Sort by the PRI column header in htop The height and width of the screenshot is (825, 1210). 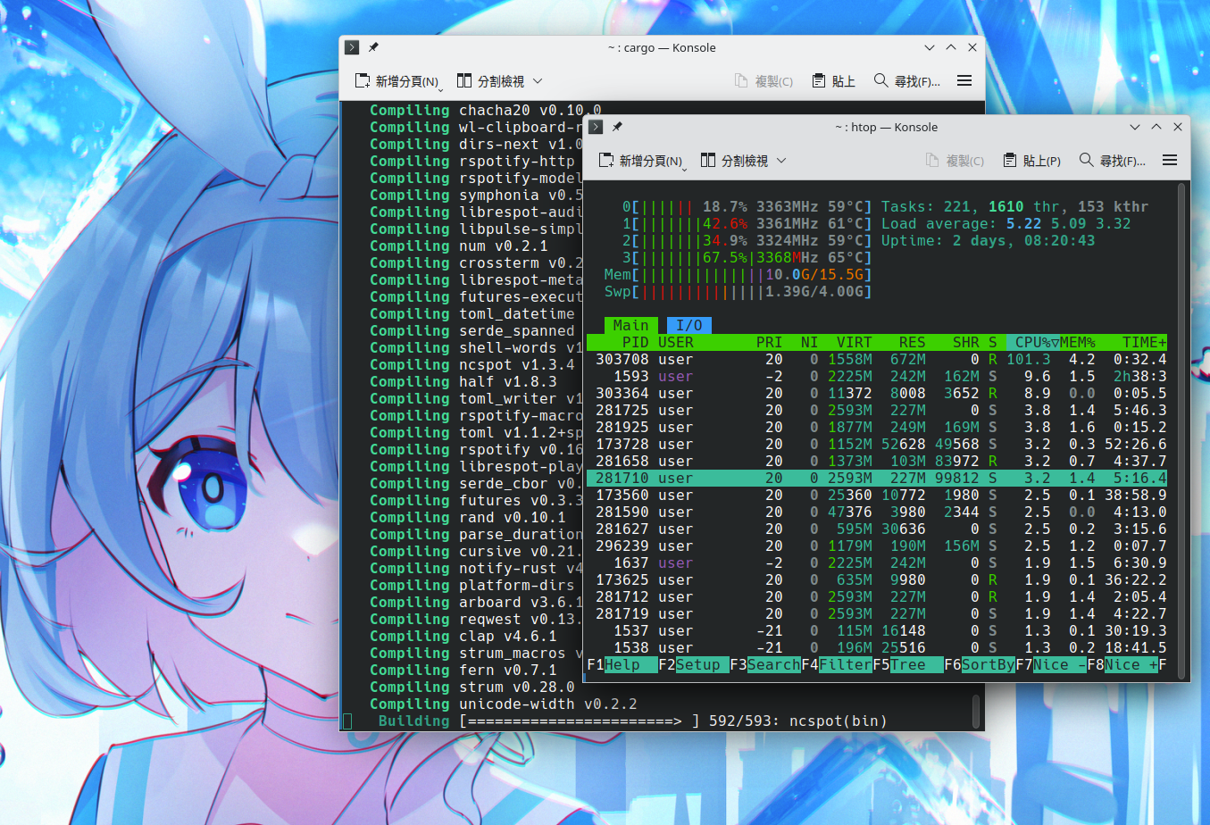769,342
